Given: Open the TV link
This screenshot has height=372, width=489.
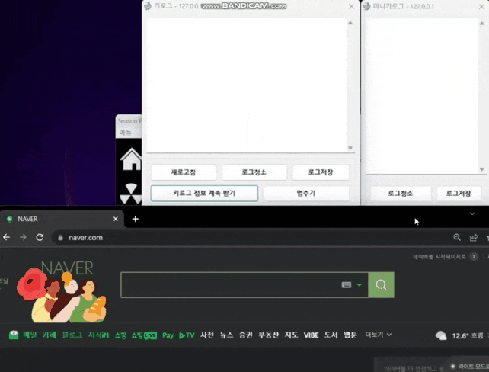Looking at the screenshot, I should pyautogui.click(x=187, y=335).
